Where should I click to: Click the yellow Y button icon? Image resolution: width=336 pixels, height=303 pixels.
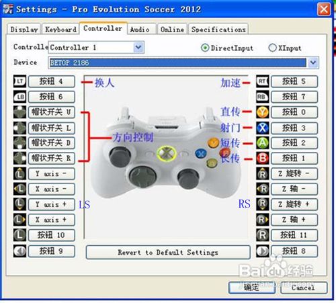[263, 112]
